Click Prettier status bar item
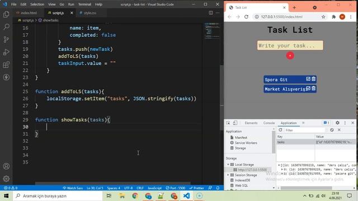 (196, 188)
